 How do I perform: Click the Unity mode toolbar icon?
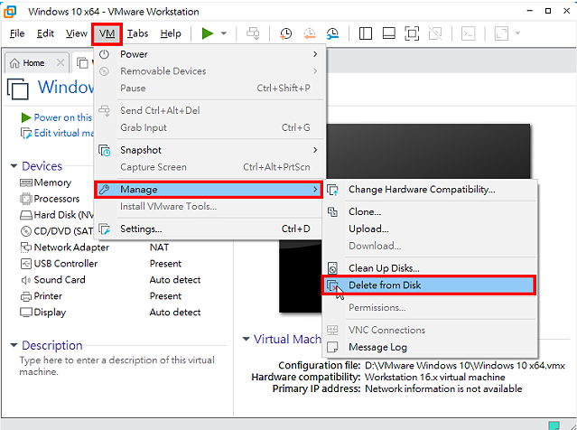click(435, 33)
